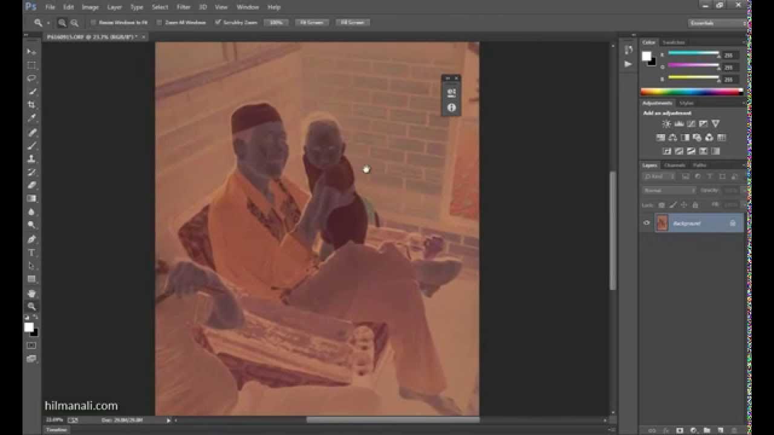Add a Brightness/Contrast adjustment

(x=666, y=124)
